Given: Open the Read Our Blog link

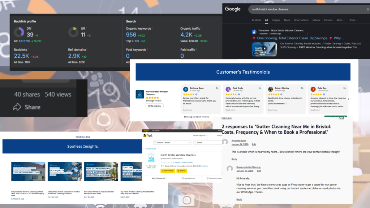Looking at the screenshot, I should (83, 137).
